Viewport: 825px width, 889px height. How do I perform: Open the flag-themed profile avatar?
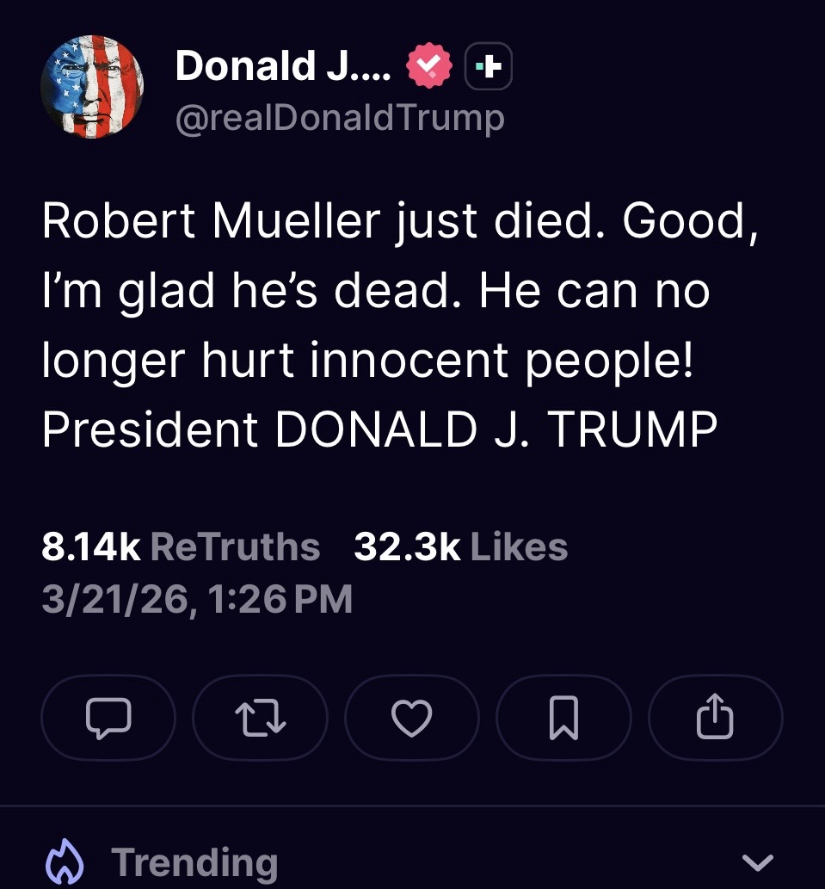click(92, 87)
